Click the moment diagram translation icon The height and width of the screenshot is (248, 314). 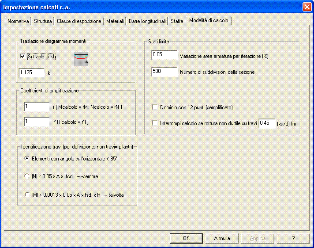point(81,58)
